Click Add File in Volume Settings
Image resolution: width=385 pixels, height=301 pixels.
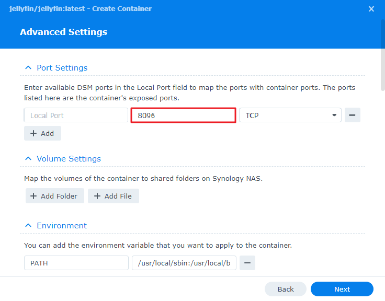(114, 196)
